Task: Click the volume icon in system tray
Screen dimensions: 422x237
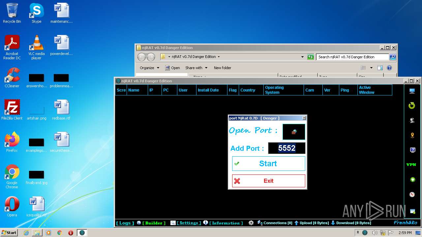Action: click(375, 233)
